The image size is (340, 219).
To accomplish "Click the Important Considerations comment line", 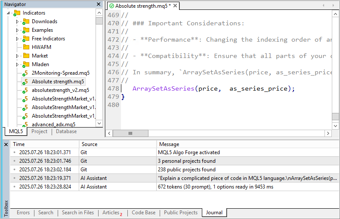I will [x=182, y=23].
